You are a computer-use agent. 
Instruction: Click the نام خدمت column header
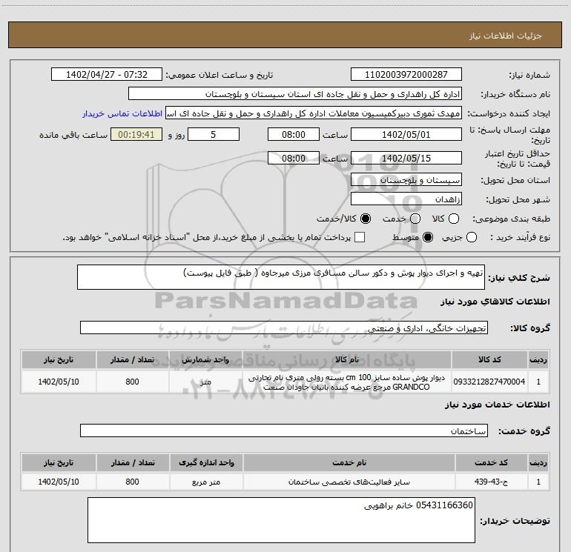click(349, 462)
